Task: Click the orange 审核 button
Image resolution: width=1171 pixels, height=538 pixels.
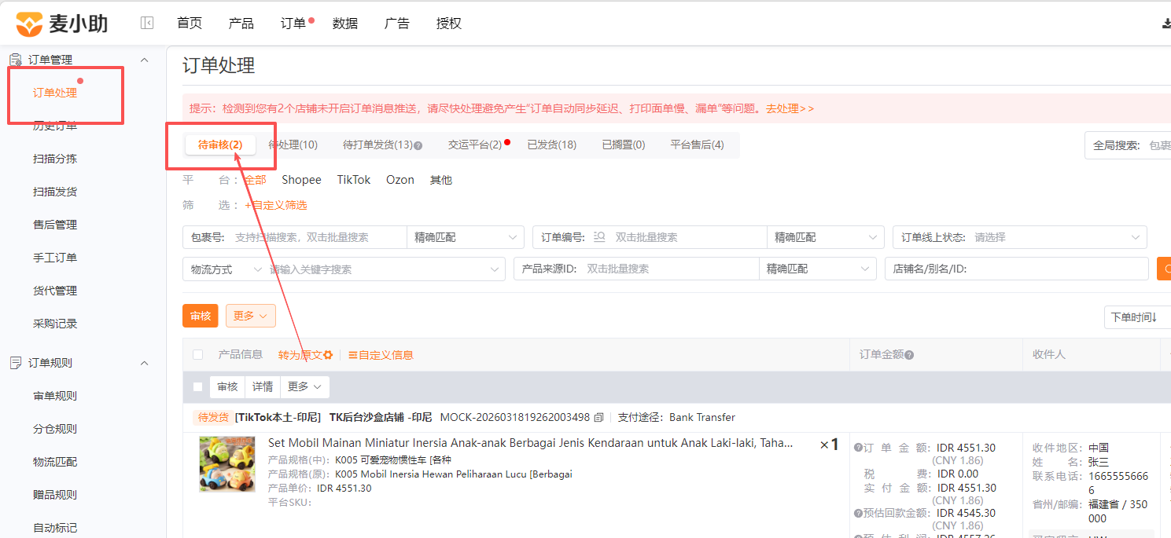Action: pyautogui.click(x=200, y=316)
